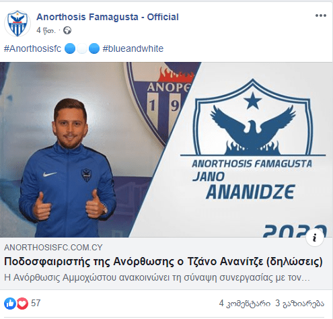Show the 3 გაზიარება shares list
The image size is (333, 319).
click(299, 304)
